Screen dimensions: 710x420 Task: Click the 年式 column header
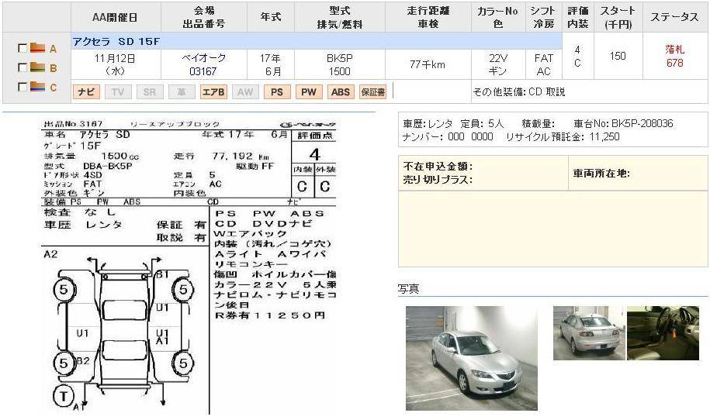(271, 17)
